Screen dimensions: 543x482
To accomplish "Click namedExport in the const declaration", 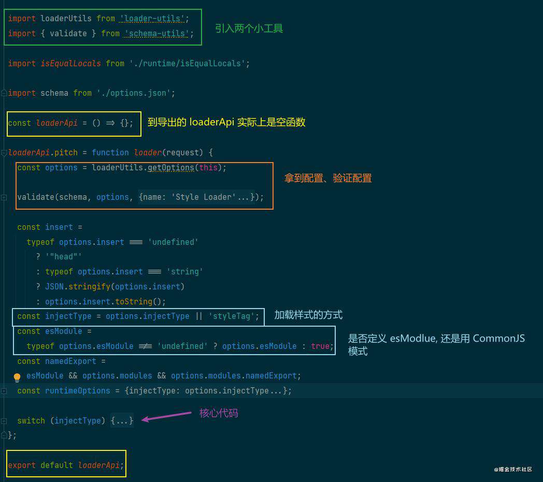I will click(x=70, y=361).
